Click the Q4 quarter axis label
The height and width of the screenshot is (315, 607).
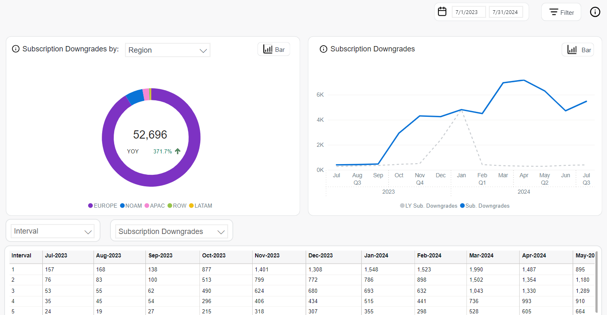pyautogui.click(x=420, y=183)
